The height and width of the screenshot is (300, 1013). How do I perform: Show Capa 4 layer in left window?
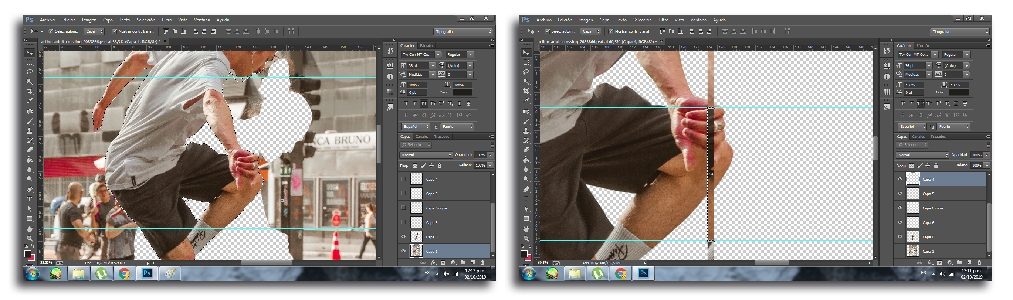point(403,179)
